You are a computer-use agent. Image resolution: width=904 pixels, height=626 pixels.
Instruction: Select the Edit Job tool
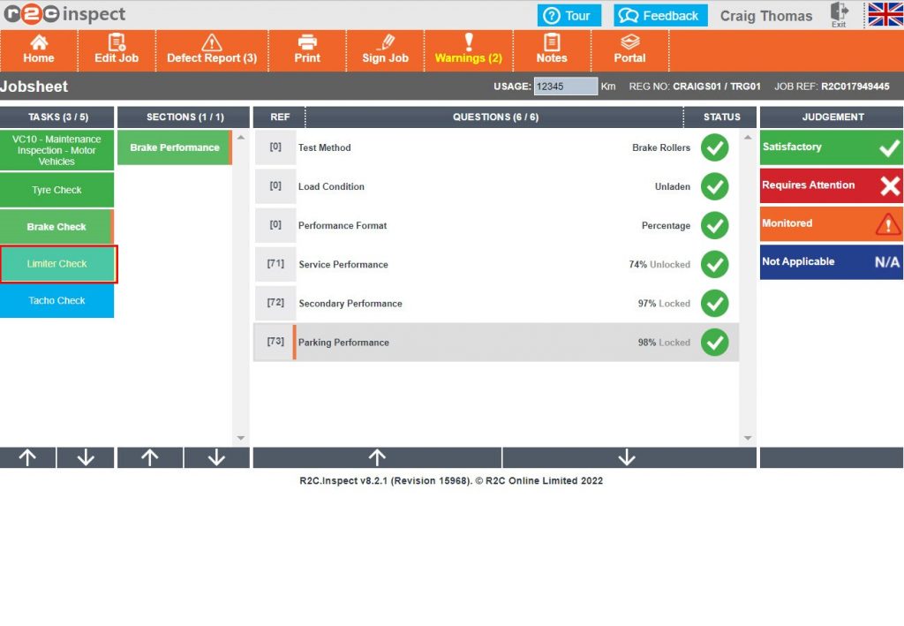(116, 51)
